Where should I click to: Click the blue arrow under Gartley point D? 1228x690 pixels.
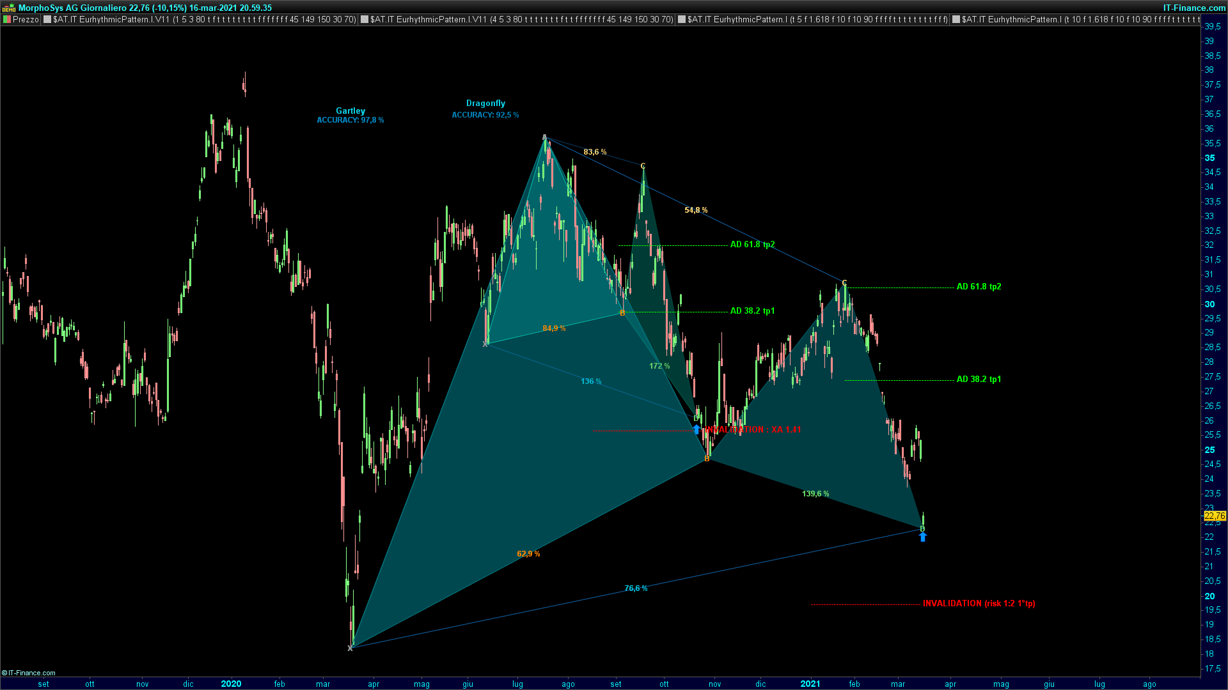coord(922,537)
